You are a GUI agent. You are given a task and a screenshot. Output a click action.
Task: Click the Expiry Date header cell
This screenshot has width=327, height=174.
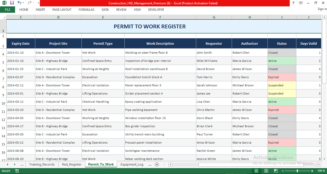coord(21,44)
